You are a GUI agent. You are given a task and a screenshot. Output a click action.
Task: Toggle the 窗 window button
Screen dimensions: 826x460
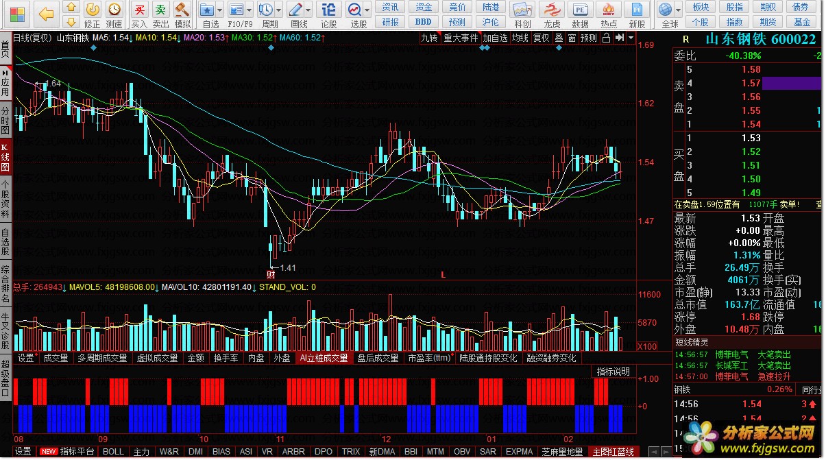(x=572, y=38)
